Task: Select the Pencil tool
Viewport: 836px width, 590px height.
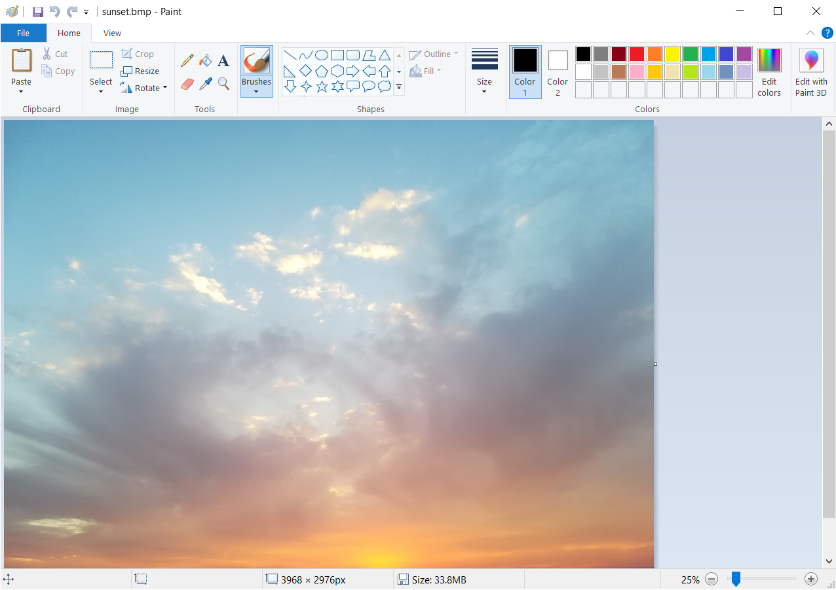Action: point(187,61)
